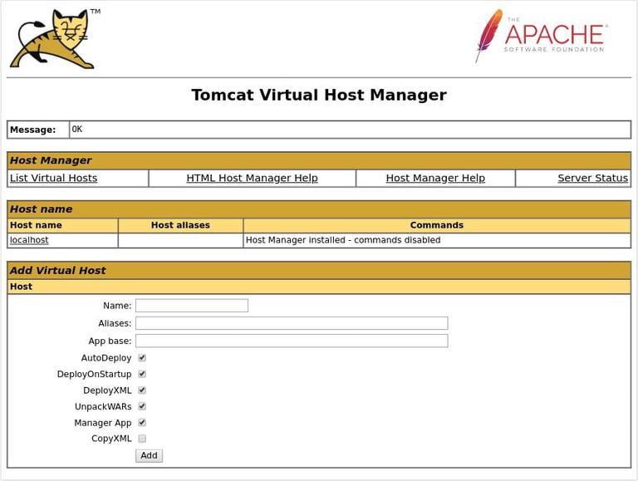
Task: Open the List Virtual Hosts link
Action: (x=53, y=178)
